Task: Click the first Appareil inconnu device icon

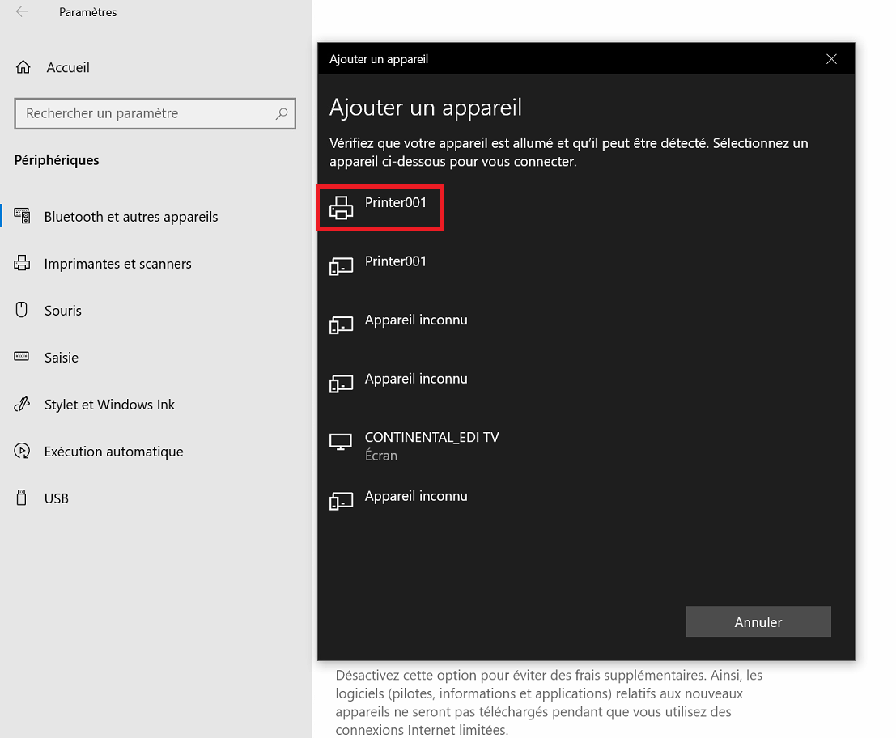Action: (341, 325)
